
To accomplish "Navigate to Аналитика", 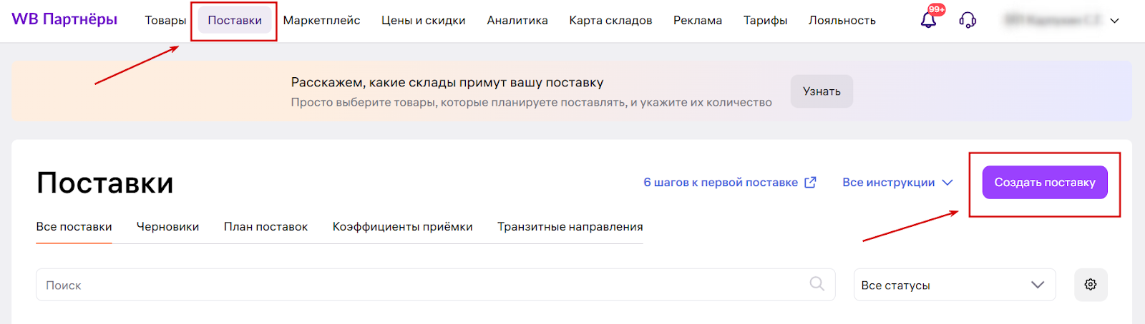I will click(517, 21).
